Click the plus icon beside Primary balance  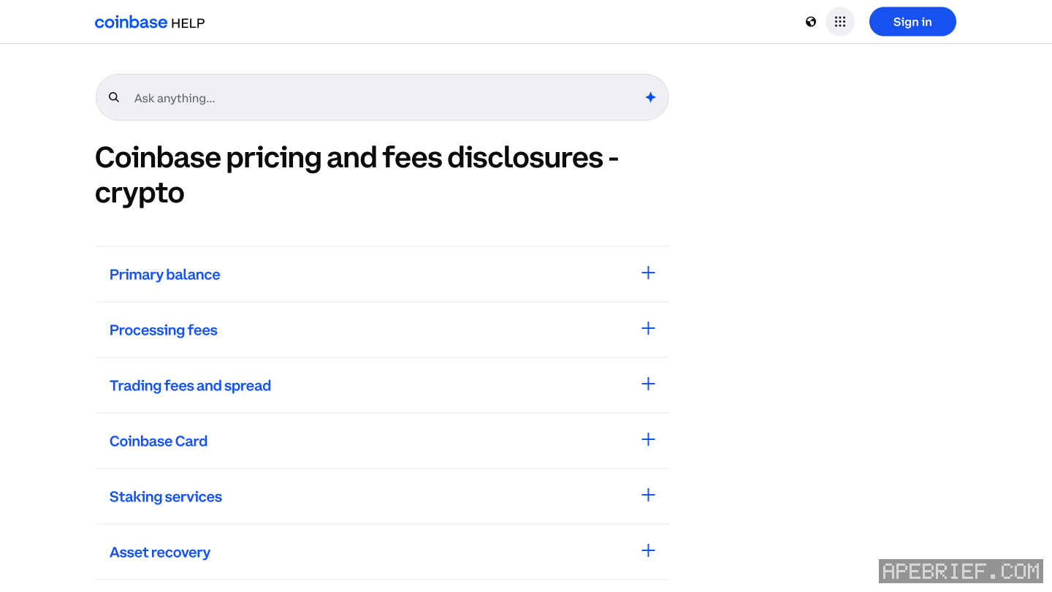[648, 273]
